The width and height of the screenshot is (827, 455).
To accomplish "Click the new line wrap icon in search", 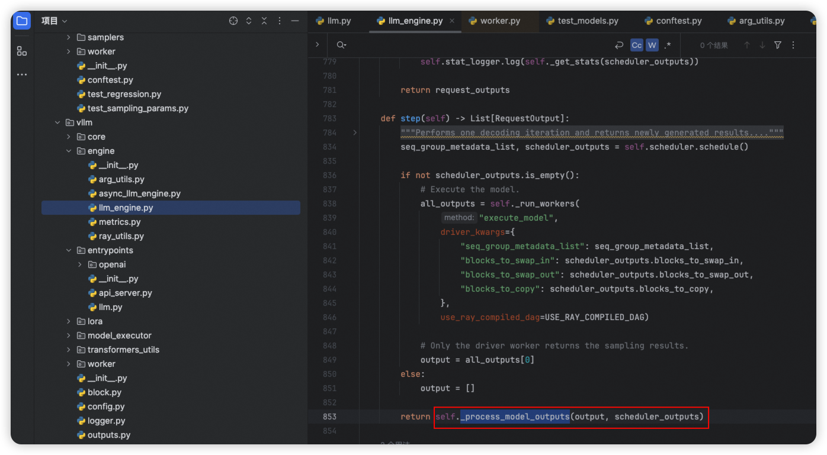I will (x=619, y=45).
